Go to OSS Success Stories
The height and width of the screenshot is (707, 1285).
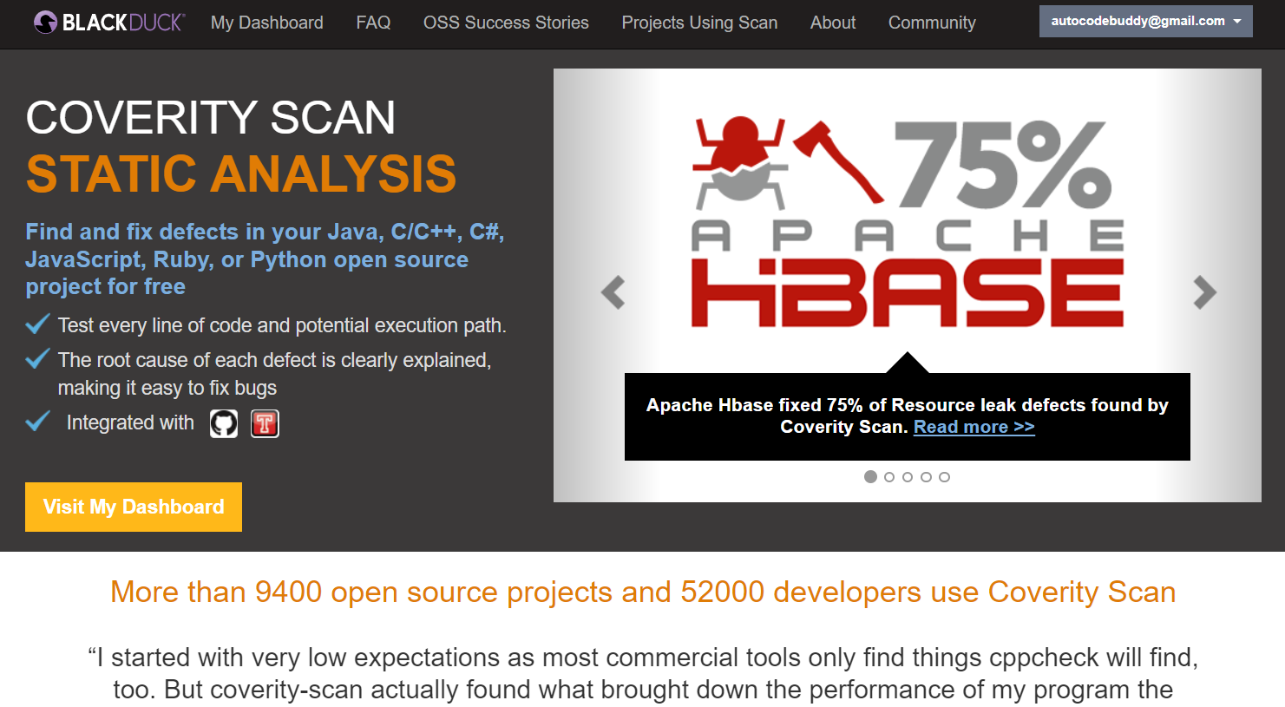point(506,23)
